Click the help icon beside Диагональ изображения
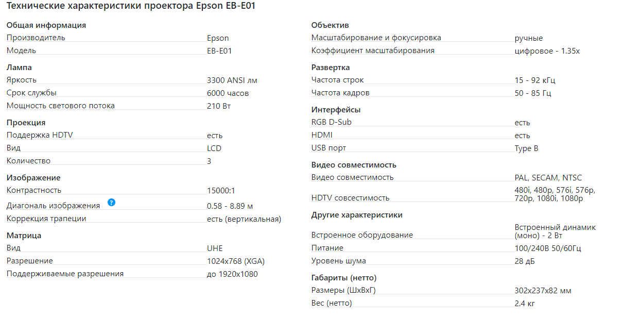Image resolution: width=622 pixels, height=317 pixels. pos(112,203)
